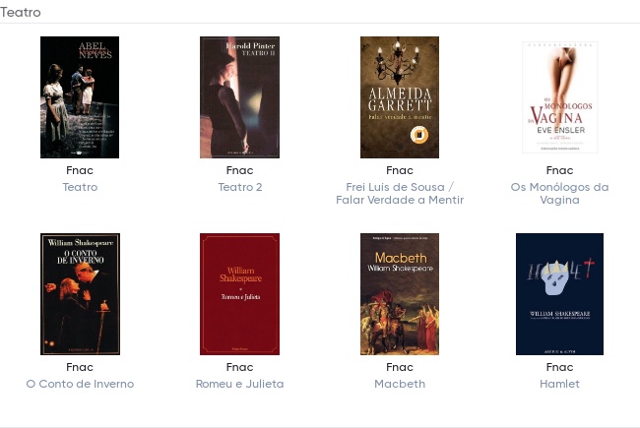The image size is (640, 428).
Task: Click the O Conto de Inverno link
Action: (x=80, y=384)
